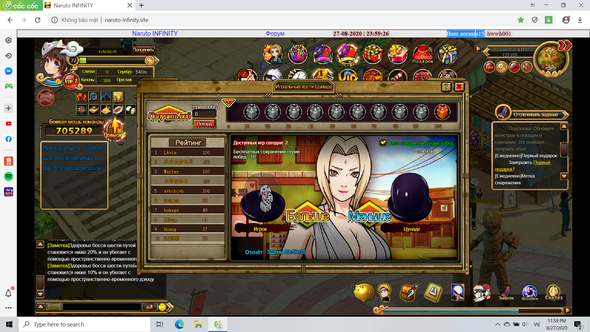Image resolution: width=590 pixels, height=332 pixels.
Task: Open the golden ribbon gift box icon
Action: point(372,54)
